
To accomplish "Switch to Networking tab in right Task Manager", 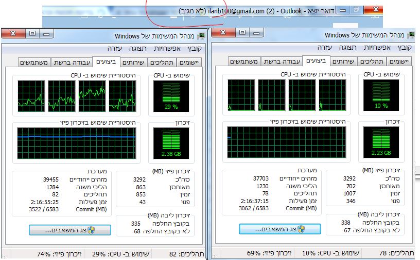I will point(282,62).
